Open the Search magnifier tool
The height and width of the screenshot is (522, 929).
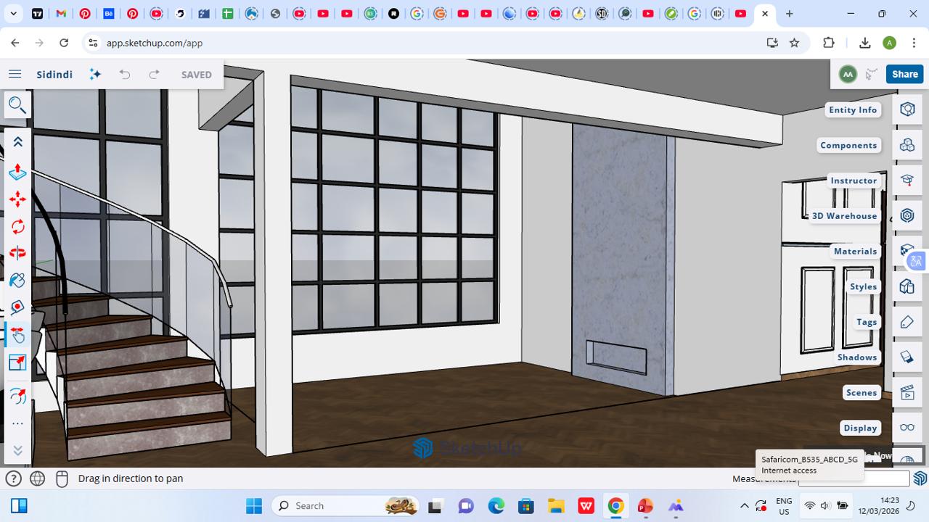coord(17,105)
